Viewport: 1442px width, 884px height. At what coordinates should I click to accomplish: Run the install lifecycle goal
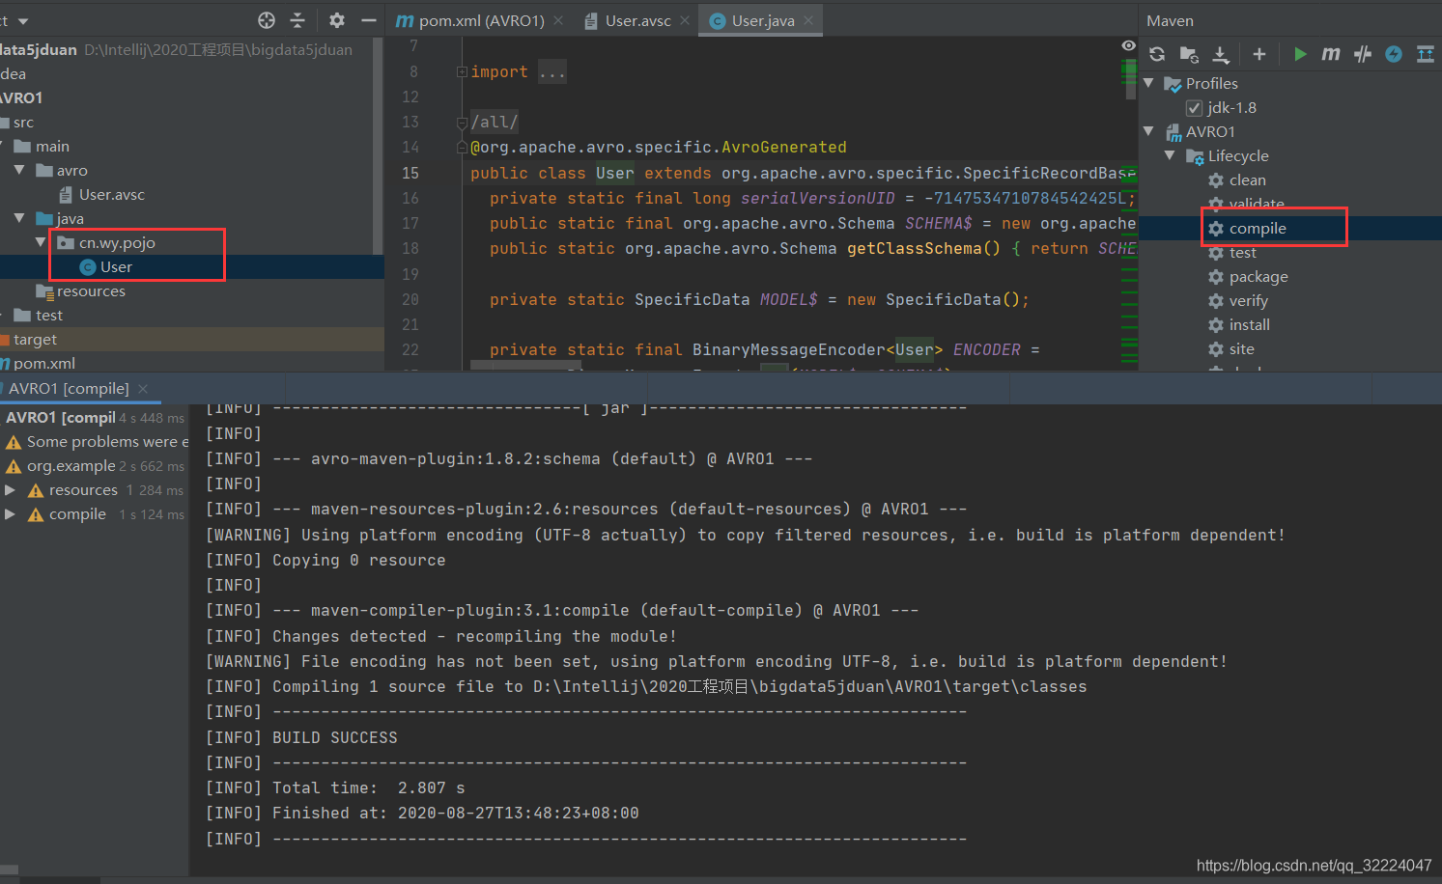click(1249, 324)
